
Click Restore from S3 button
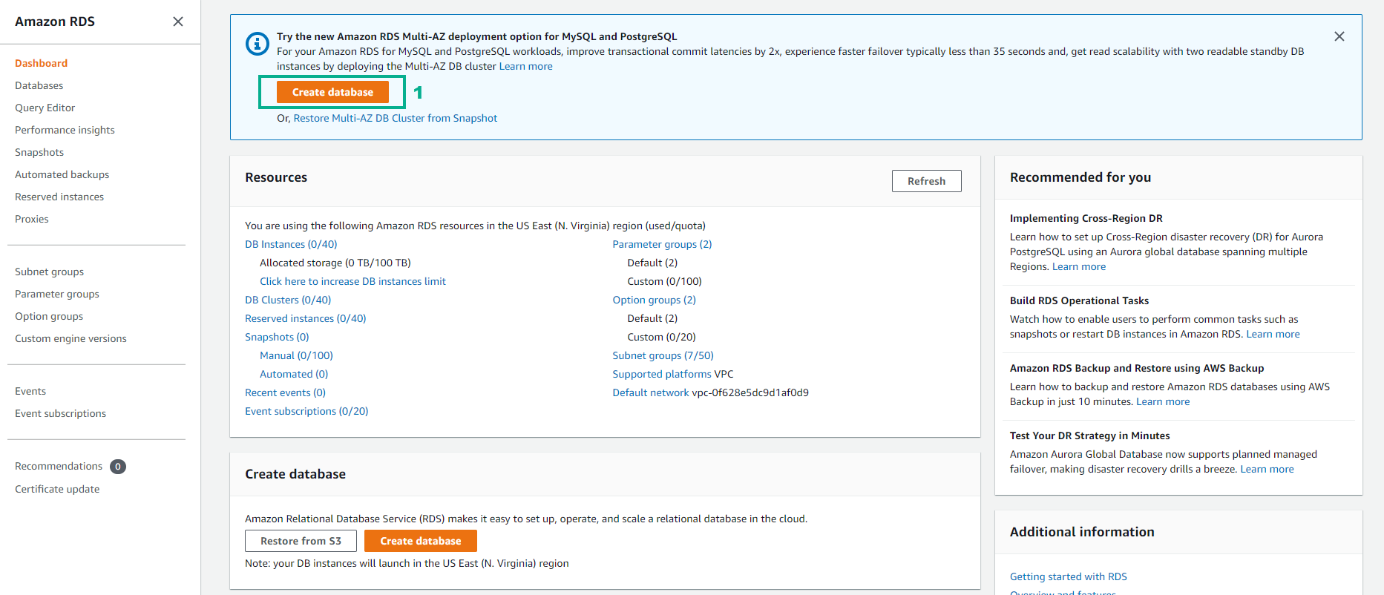(x=301, y=541)
